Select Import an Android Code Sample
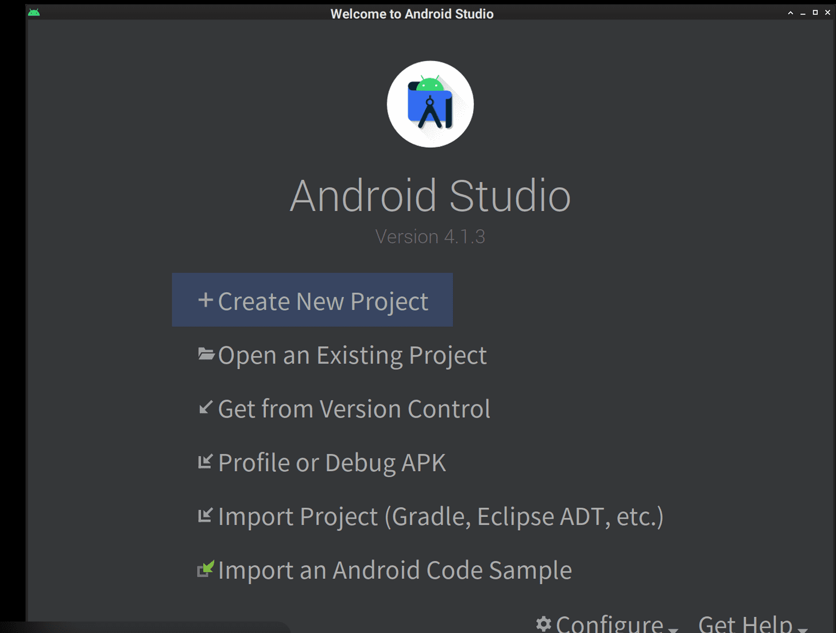The image size is (836, 633). (x=385, y=570)
